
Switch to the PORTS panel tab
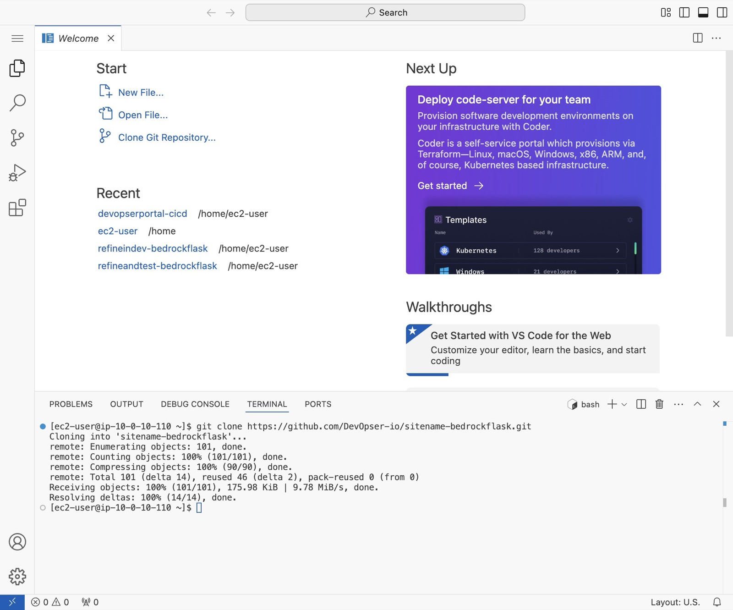tap(318, 404)
